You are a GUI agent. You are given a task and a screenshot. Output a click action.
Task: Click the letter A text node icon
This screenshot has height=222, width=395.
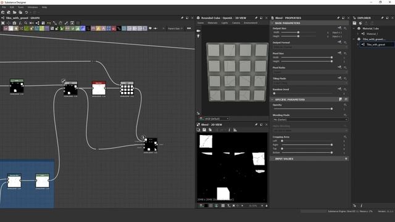pos(103,28)
